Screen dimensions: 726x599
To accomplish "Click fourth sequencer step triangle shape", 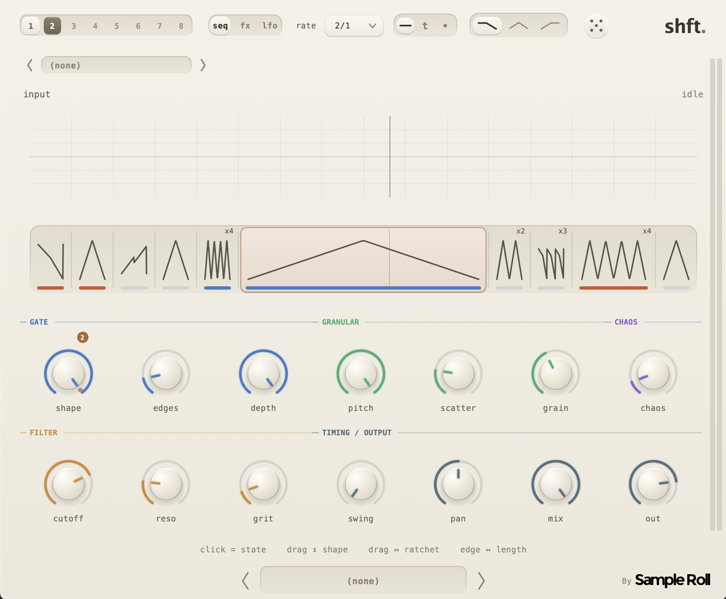I will tap(176, 260).
